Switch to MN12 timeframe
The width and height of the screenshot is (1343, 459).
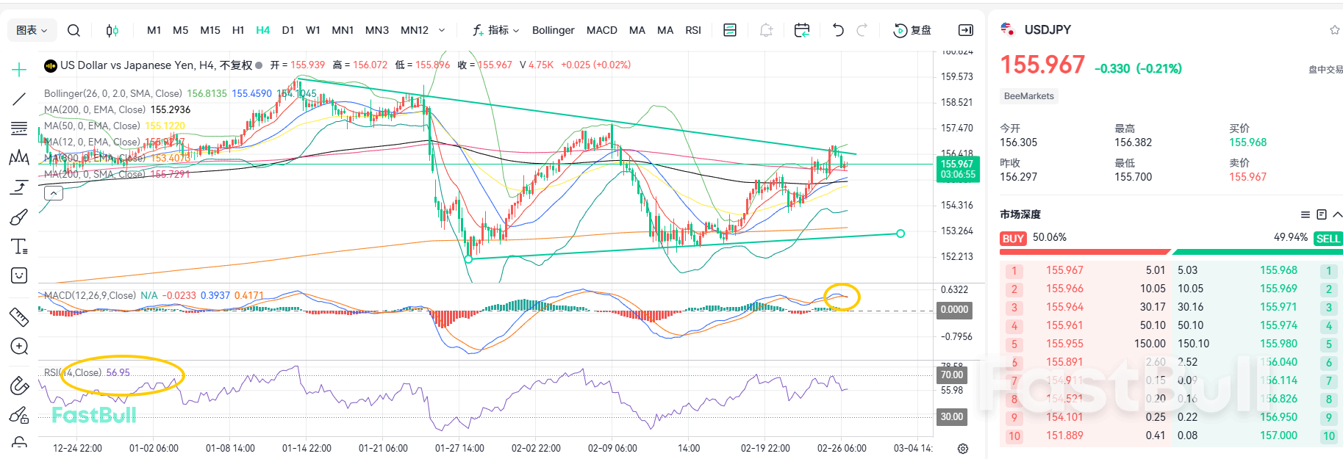pos(415,30)
